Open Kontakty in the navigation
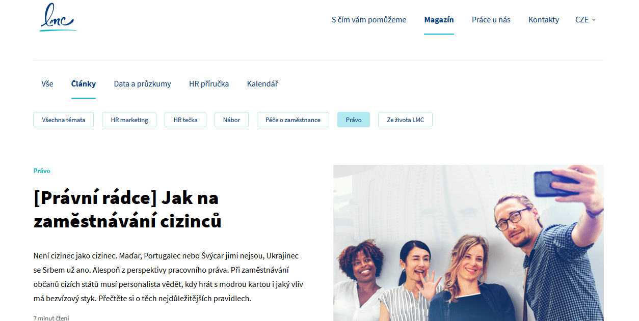 click(x=544, y=20)
